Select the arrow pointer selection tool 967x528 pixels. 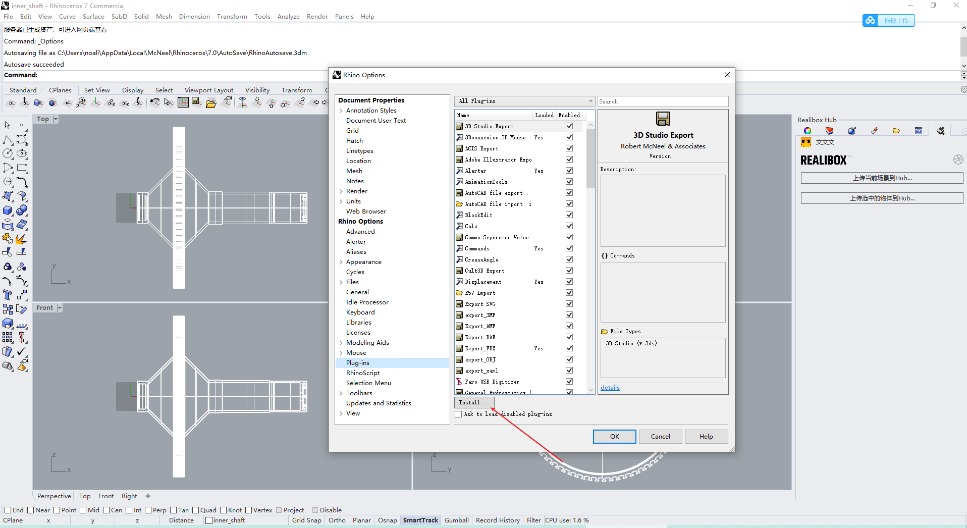(x=8, y=125)
